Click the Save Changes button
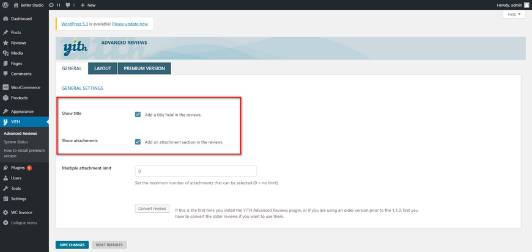532x252 pixels. click(72, 245)
